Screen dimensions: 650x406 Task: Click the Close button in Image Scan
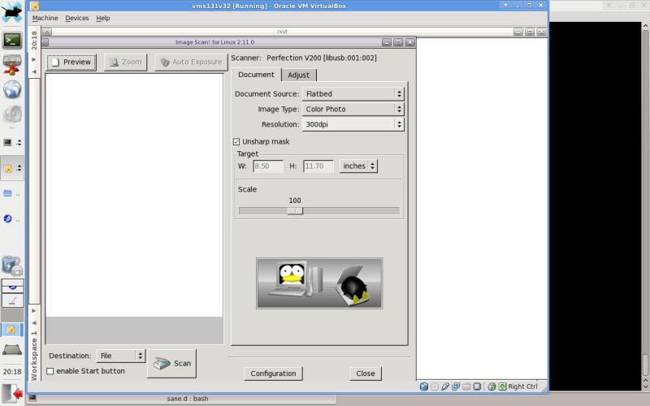pyautogui.click(x=365, y=374)
